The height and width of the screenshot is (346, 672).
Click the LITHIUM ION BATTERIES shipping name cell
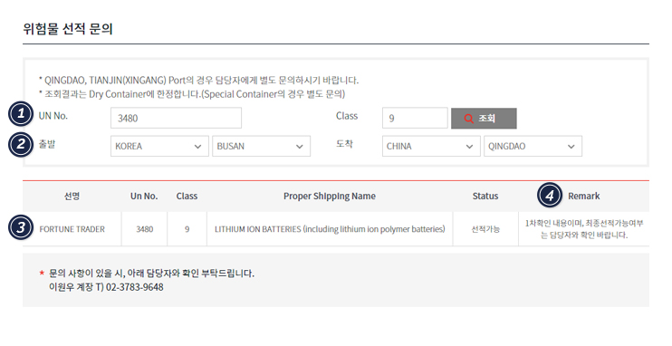[x=330, y=229]
